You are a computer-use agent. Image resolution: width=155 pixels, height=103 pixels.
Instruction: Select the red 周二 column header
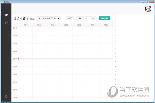point(39,25)
